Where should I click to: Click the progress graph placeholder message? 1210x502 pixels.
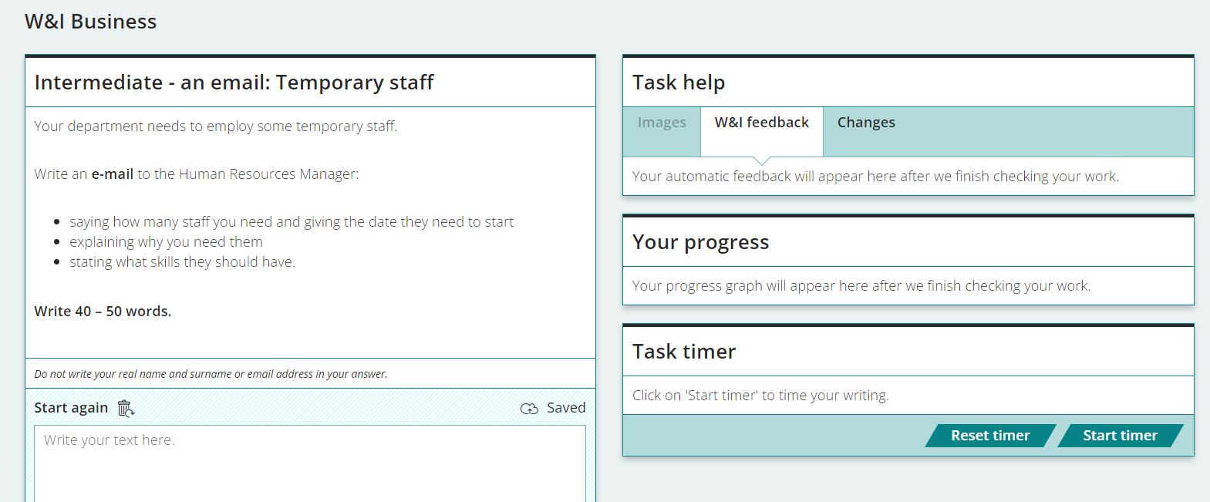[861, 286]
